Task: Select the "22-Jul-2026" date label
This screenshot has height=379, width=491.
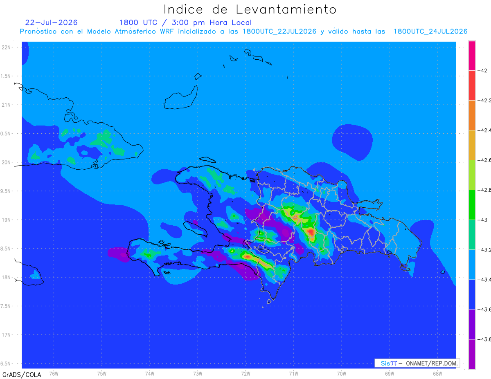Action: [52, 22]
